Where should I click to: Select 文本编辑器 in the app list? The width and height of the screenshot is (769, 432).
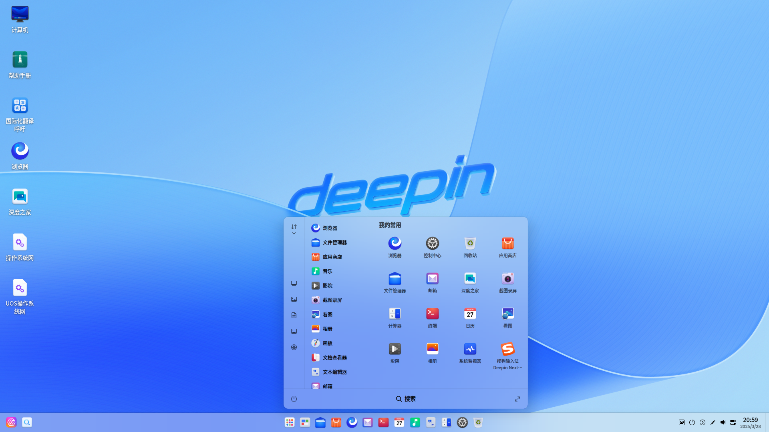tap(338, 372)
